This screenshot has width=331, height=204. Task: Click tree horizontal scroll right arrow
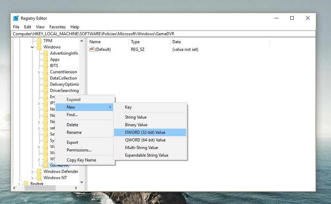tap(76, 188)
